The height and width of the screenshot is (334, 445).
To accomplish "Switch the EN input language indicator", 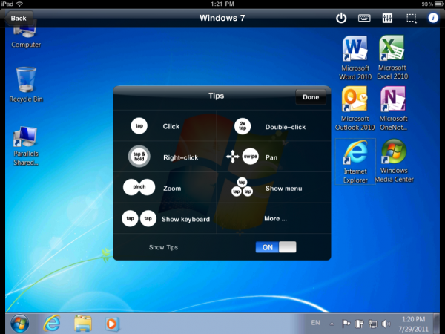I will [315, 323].
